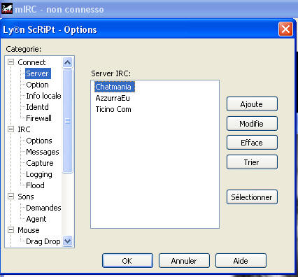Collapse the Connect tree category
The height and width of the screenshot is (277, 298).
tap(10, 62)
